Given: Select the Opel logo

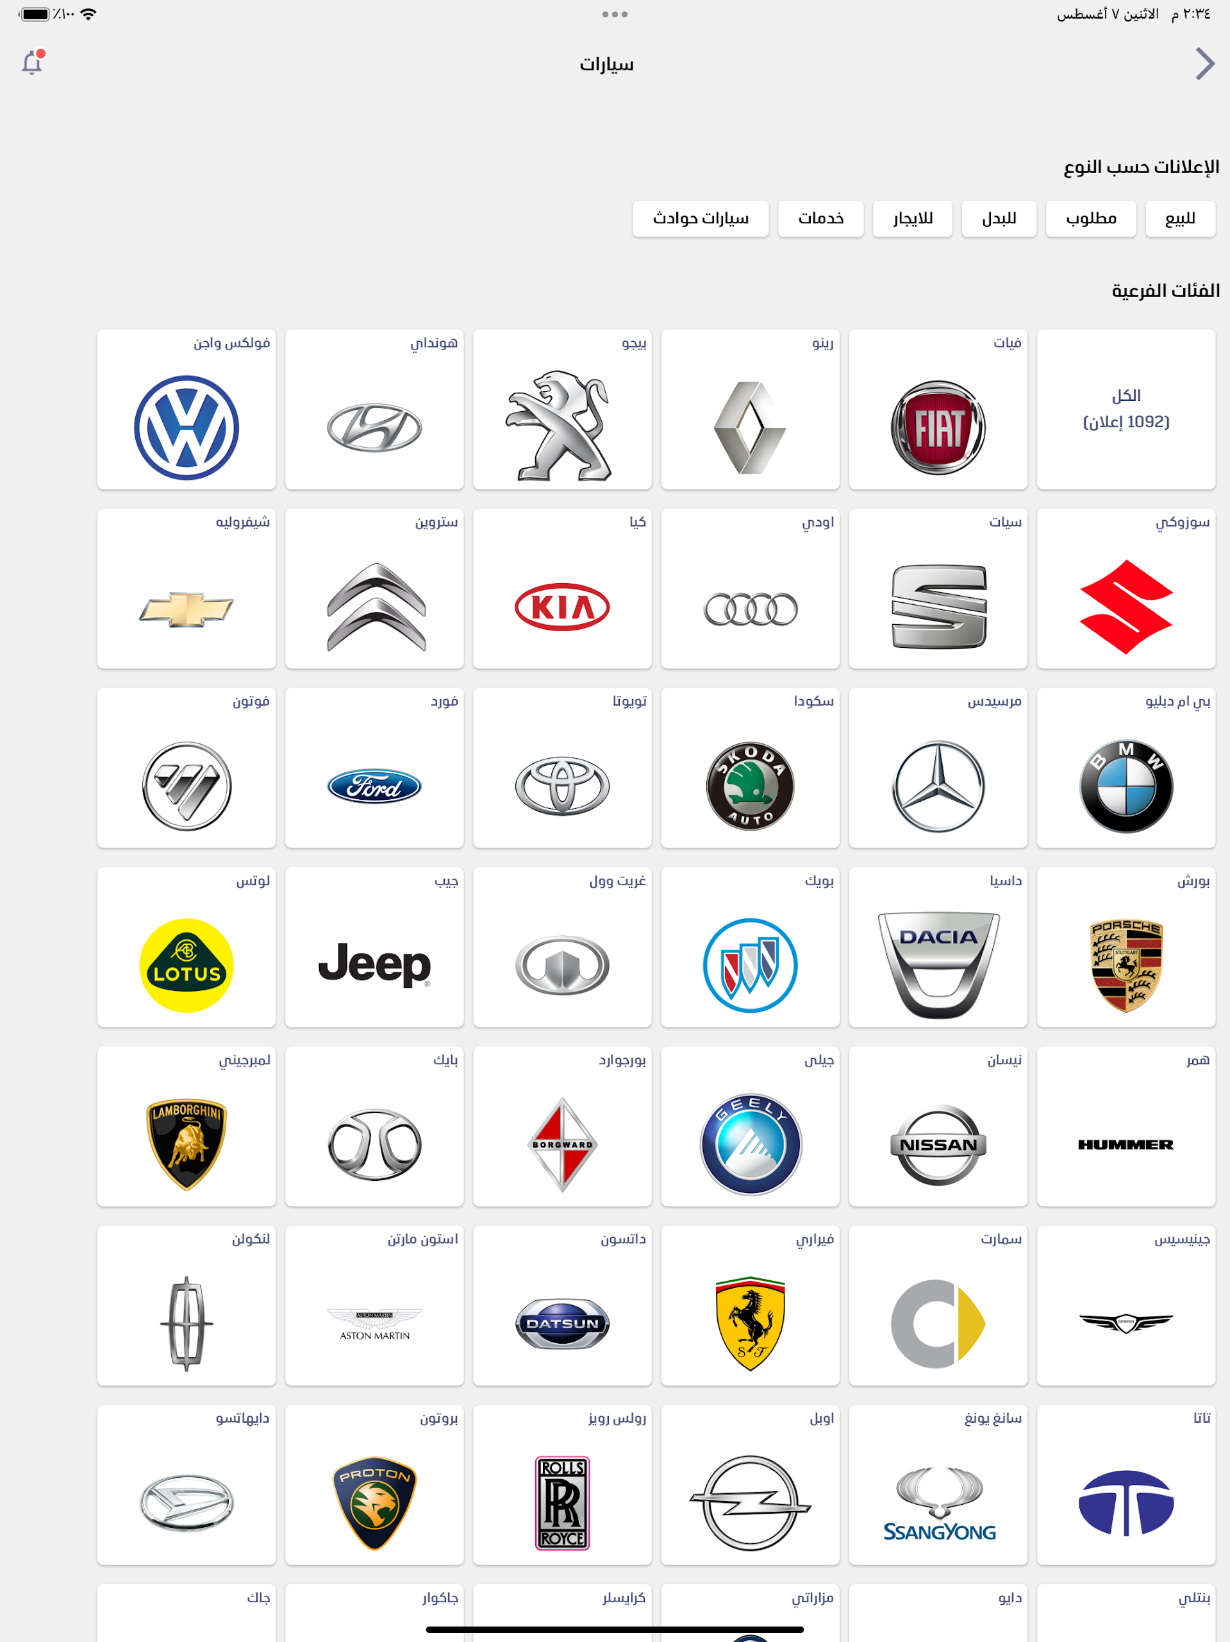Looking at the screenshot, I should (751, 1503).
